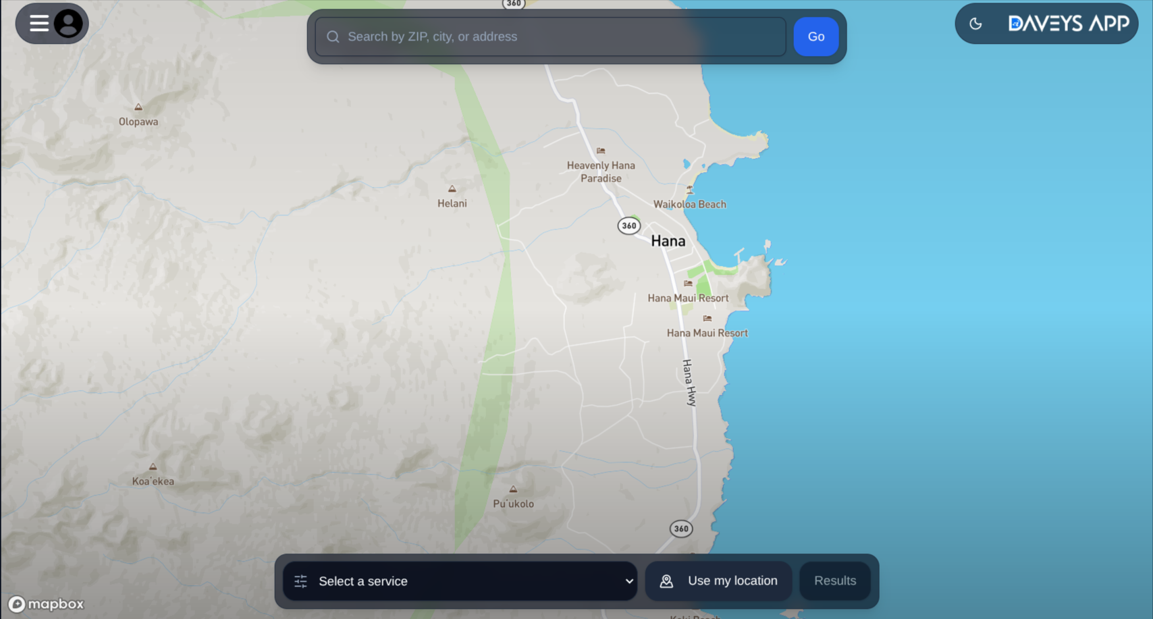Click the Waikoloa Beach icon
1153x619 pixels.
point(689,190)
